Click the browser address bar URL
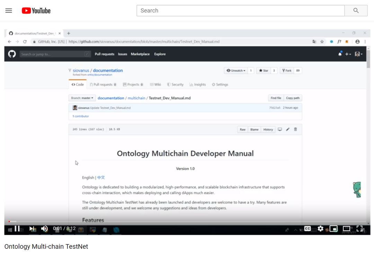 pyautogui.click(x=144, y=42)
